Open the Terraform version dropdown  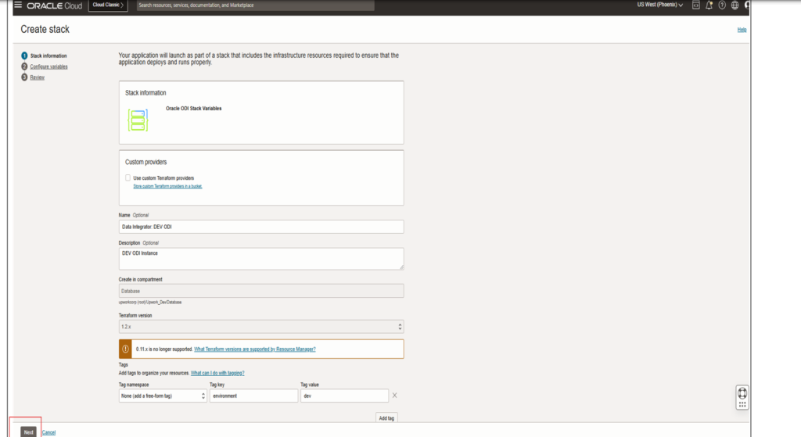[261, 327]
